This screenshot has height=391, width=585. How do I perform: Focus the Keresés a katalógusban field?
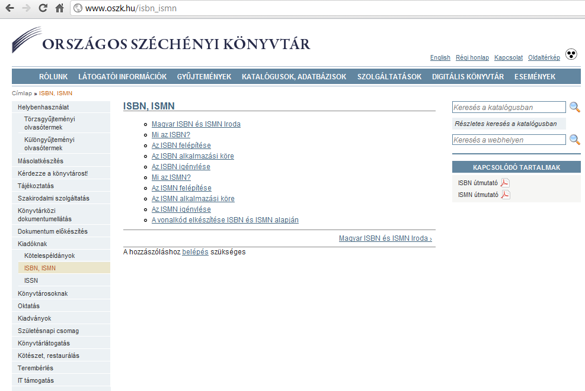[509, 107]
